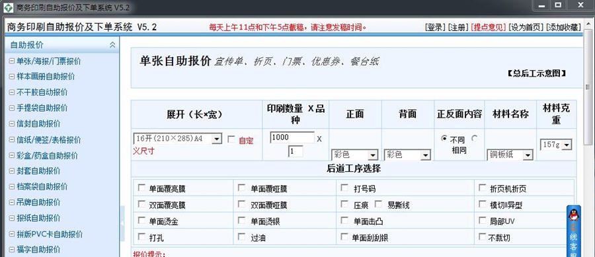The height and width of the screenshot is (257, 595).
Task: Check the 不裁切 checkbox
Action: 483,237
